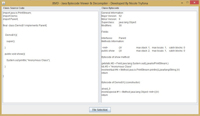Click the 'getstatic #2' bytecode line
This screenshot has height=116, width=200.
pyautogui.click(x=135, y=63)
